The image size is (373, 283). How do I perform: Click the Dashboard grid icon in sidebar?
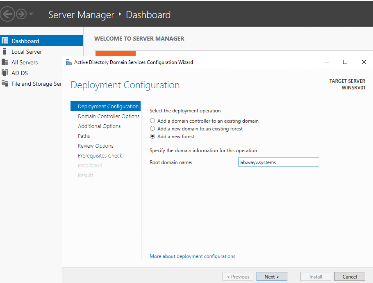point(5,41)
